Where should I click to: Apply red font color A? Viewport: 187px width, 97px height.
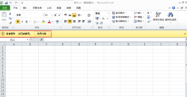(49, 22)
